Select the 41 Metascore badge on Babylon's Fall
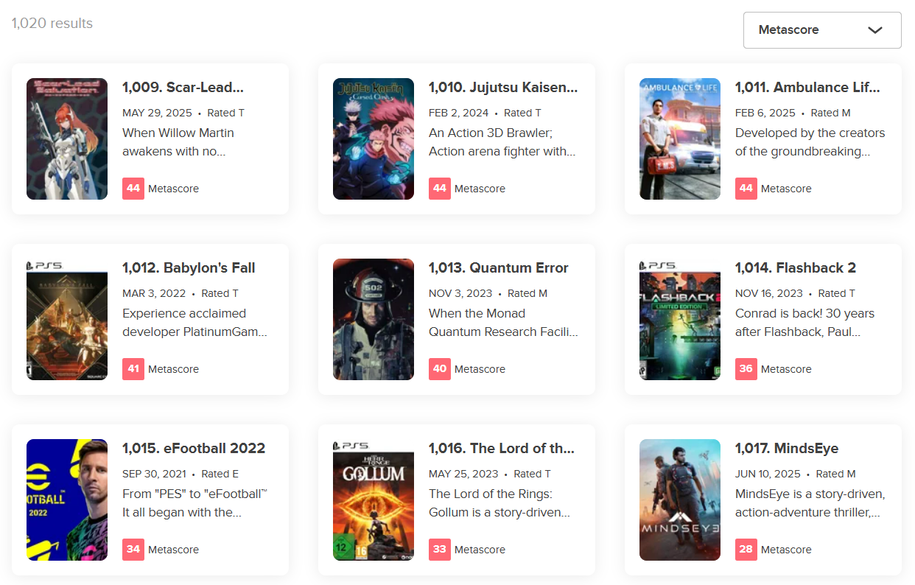 [x=133, y=368]
